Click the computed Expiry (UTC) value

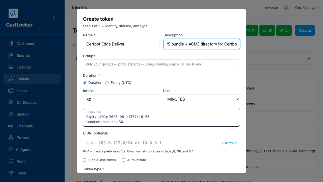point(129,117)
